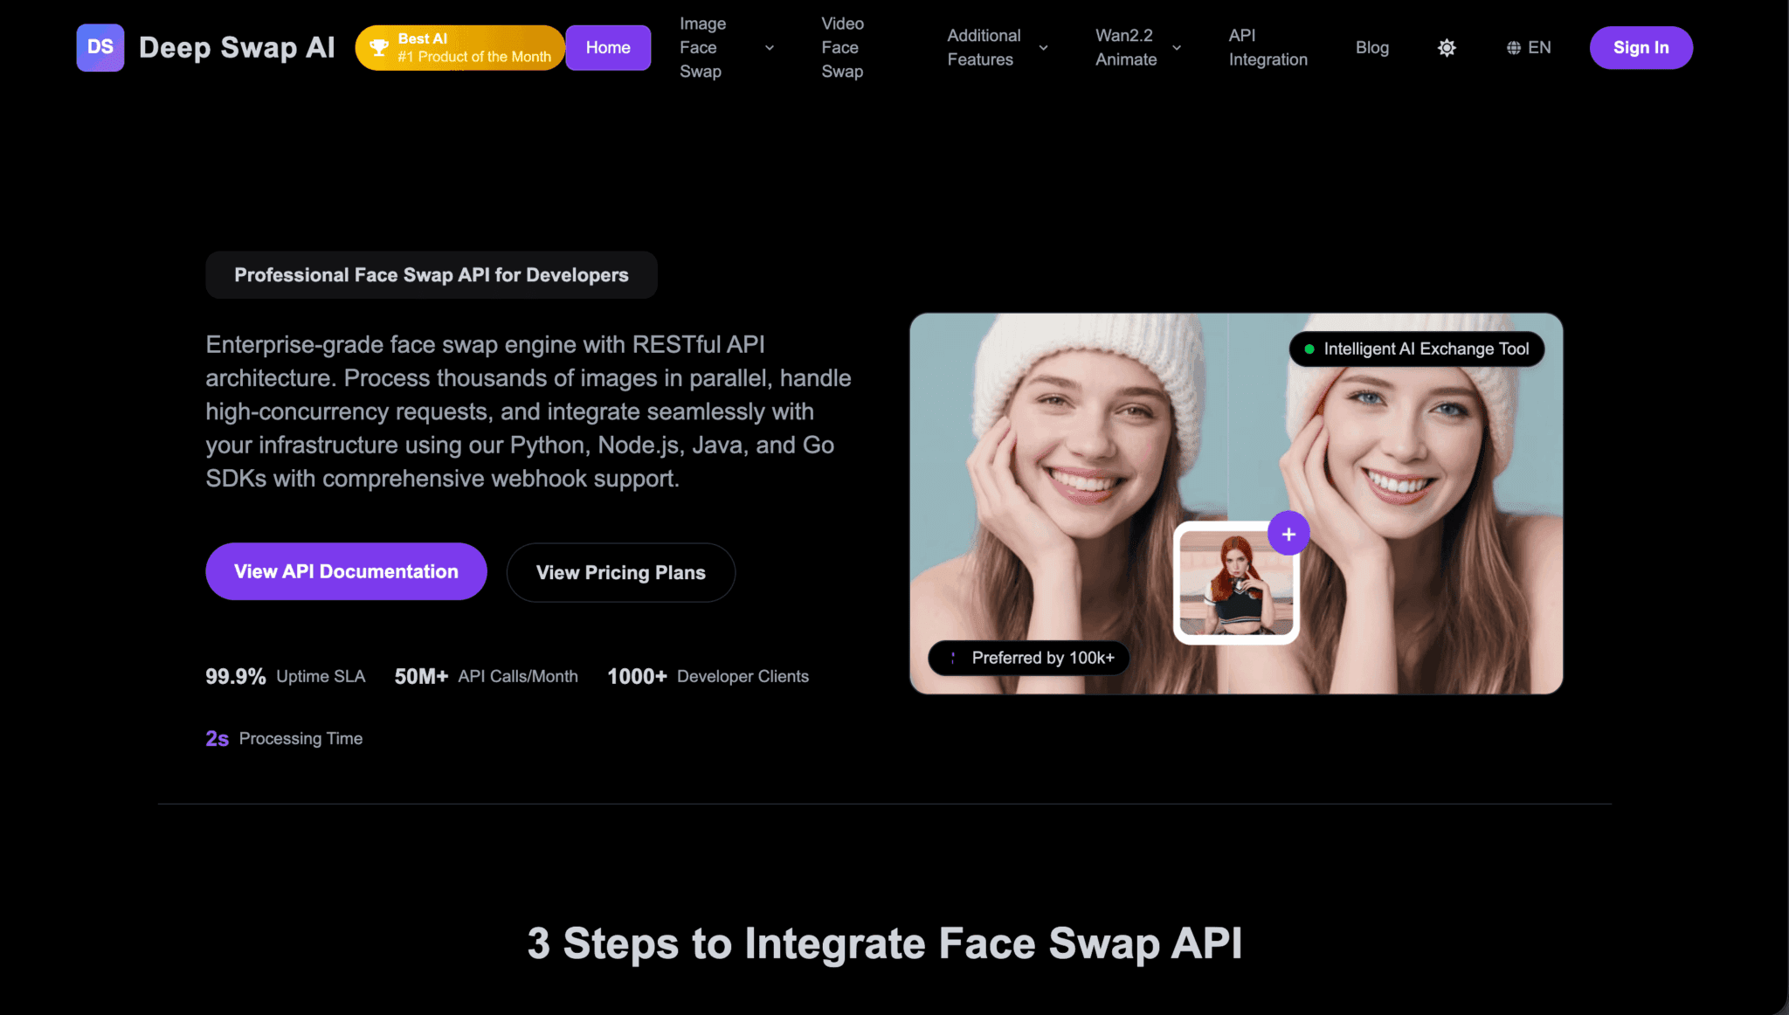Select the Video Face Swap link
Image resolution: width=1789 pixels, height=1015 pixels.
click(841, 47)
